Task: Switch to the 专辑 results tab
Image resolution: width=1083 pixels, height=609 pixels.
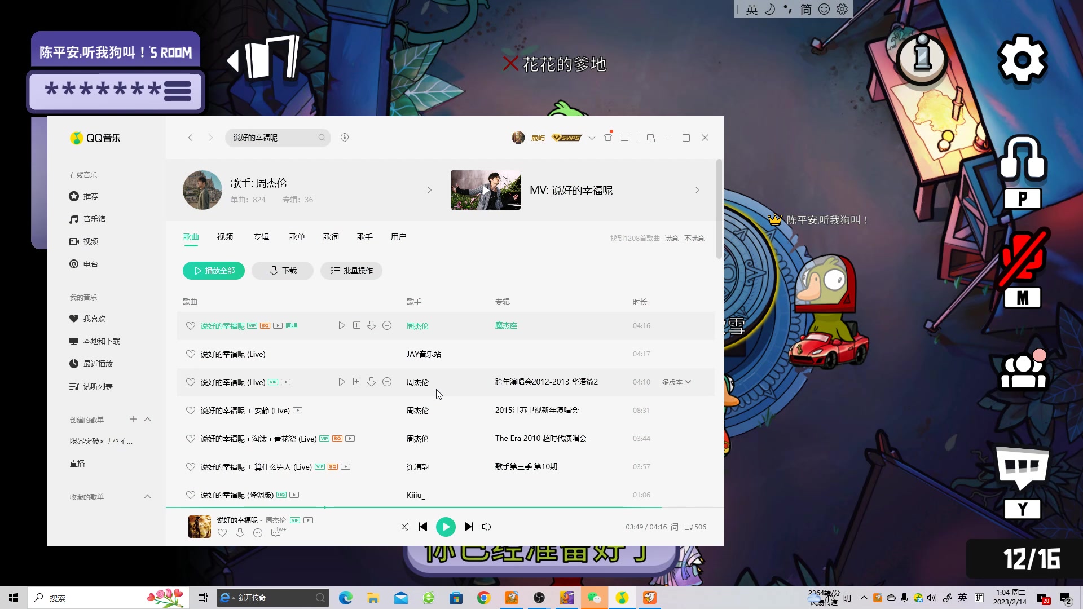Action: click(x=261, y=237)
